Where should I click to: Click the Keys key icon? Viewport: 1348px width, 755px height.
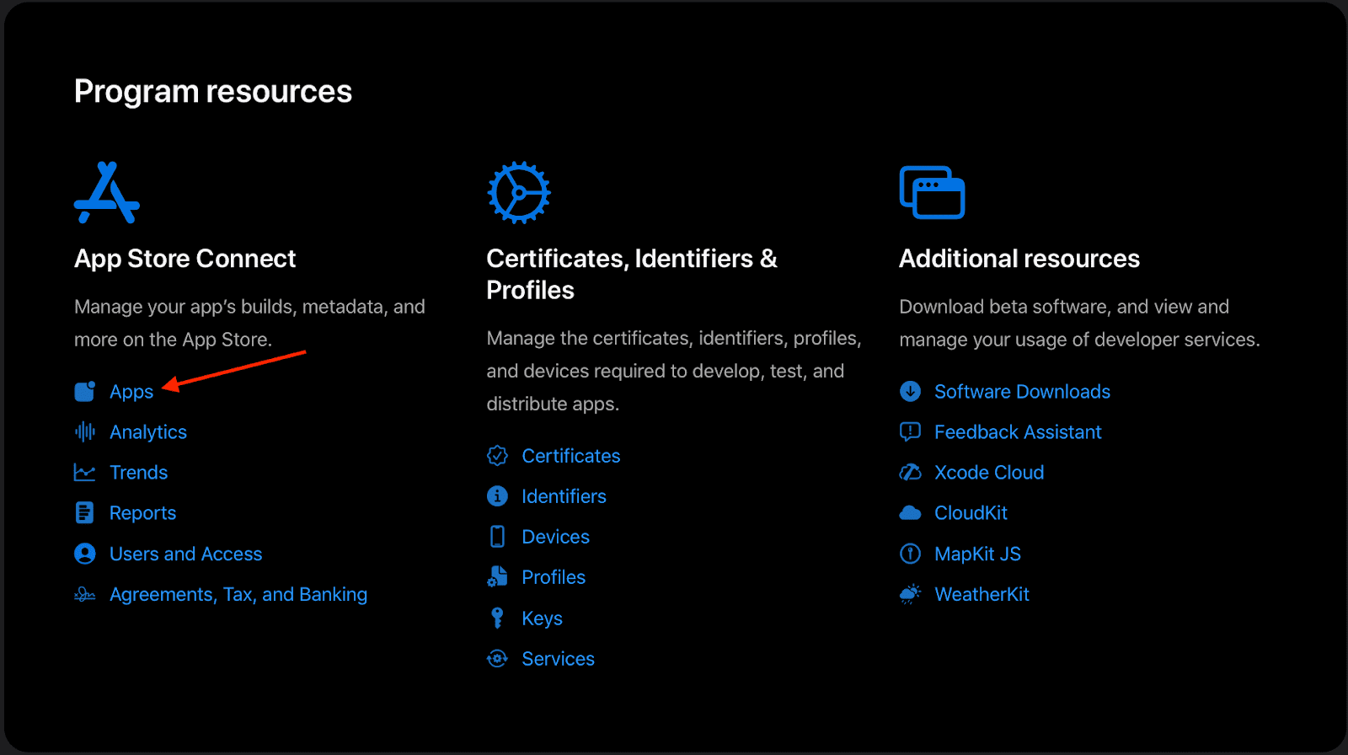pos(498,618)
